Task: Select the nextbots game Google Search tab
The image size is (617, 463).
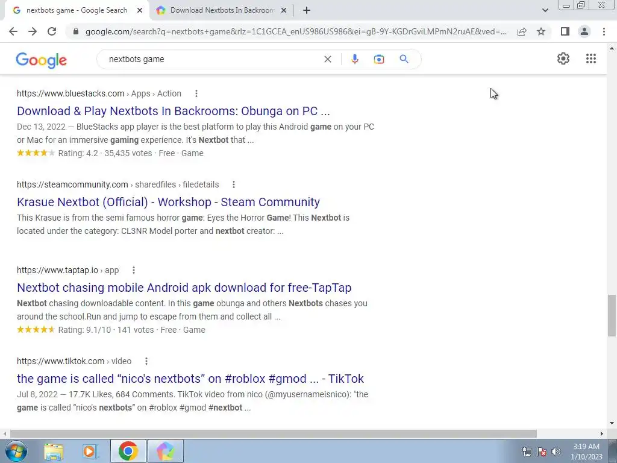Action: point(77,11)
